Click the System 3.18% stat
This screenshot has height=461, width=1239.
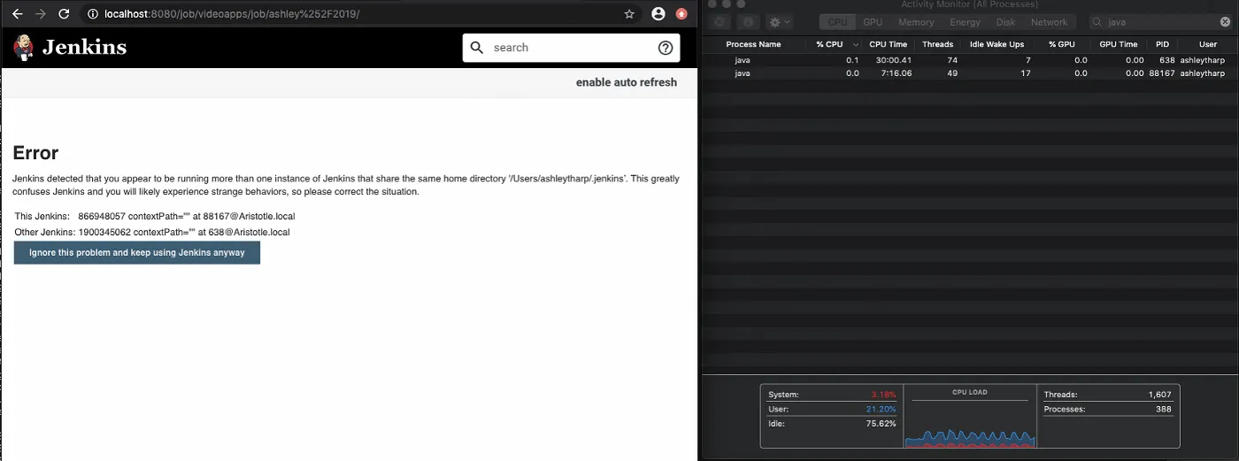[x=832, y=395]
